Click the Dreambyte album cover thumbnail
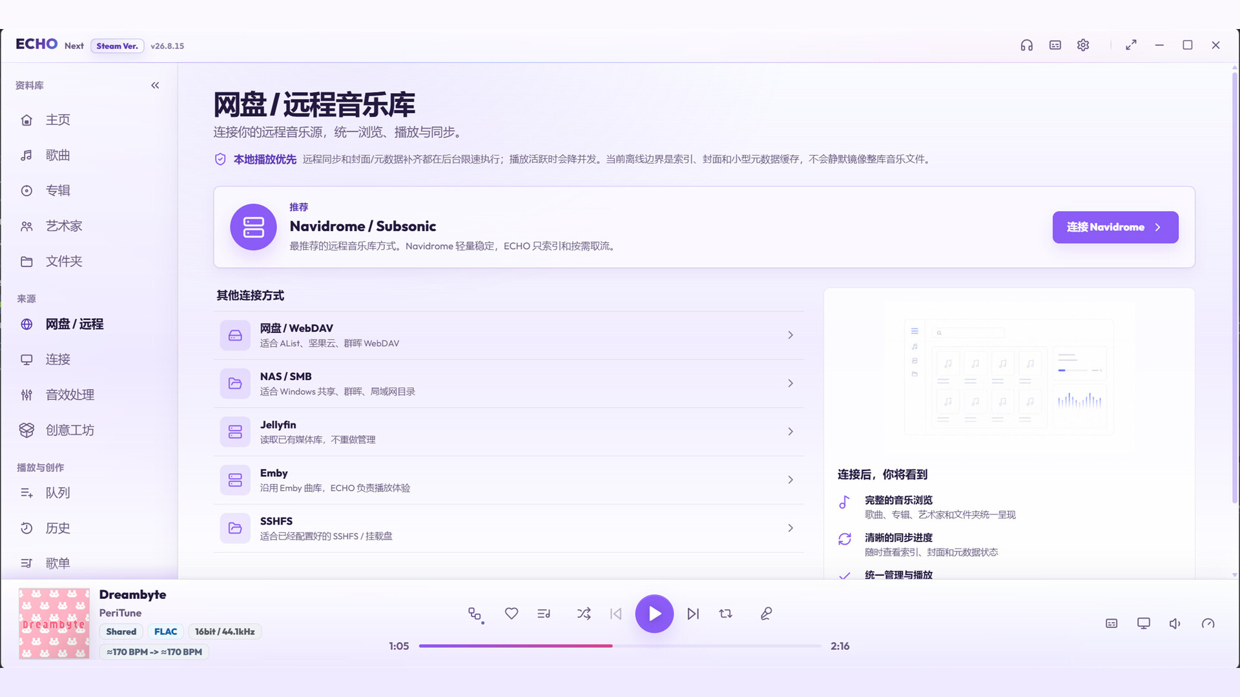1240x697 pixels. 54,623
